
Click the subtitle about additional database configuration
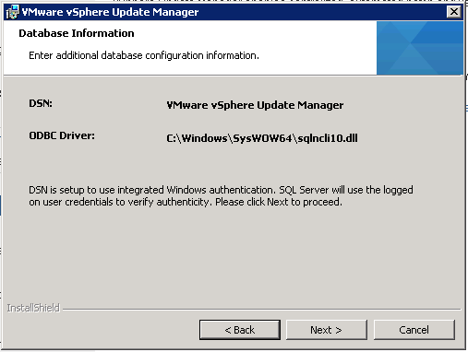tap(144, 55)
